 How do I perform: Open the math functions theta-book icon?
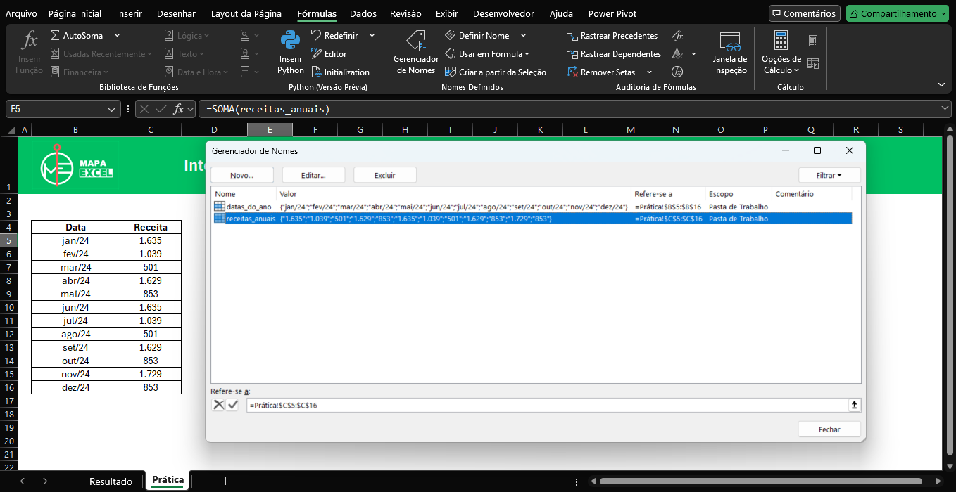click(245, 53)
